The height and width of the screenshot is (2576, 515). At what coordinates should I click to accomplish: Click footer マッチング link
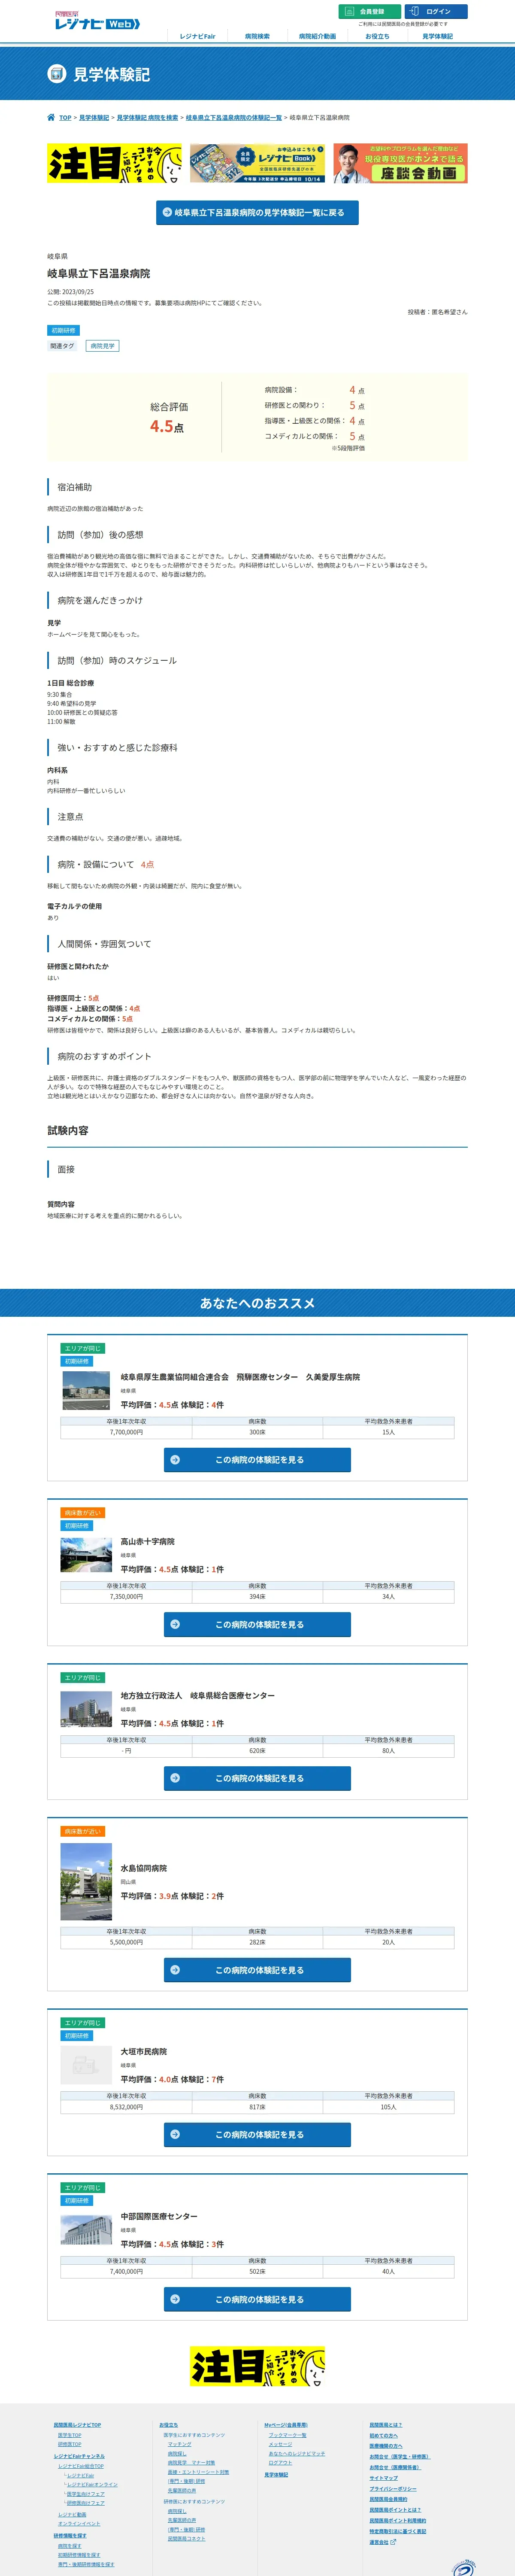179,2444
